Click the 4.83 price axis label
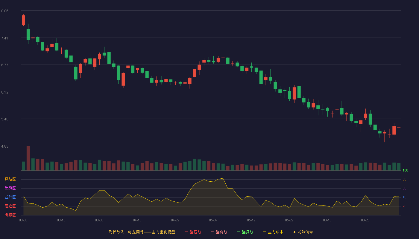The image size is (419, 239). [5, 146]
